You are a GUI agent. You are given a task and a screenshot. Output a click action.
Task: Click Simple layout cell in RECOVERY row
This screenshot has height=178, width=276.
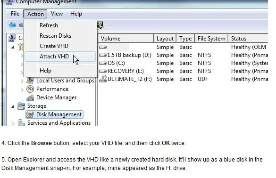[165, 71]
